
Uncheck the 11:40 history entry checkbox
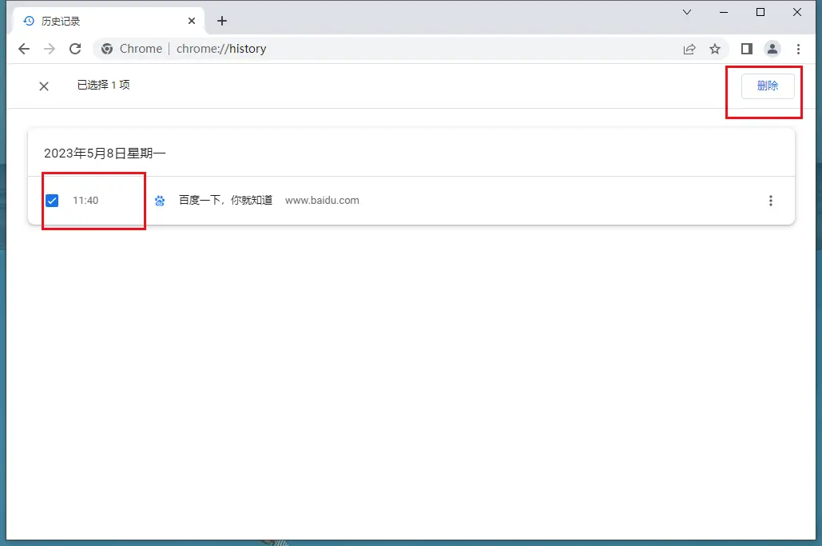[x=52, y=201]
